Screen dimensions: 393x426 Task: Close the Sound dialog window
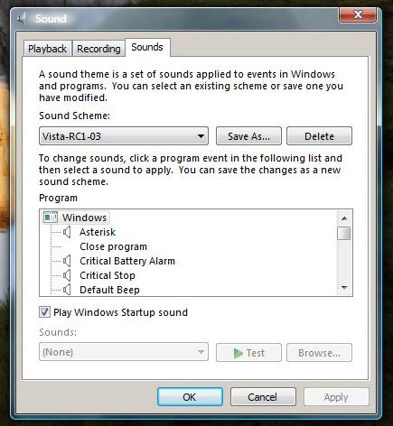[x=358, y=14]
